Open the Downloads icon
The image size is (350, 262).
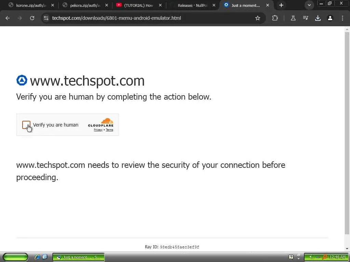(x=318, y=18)
